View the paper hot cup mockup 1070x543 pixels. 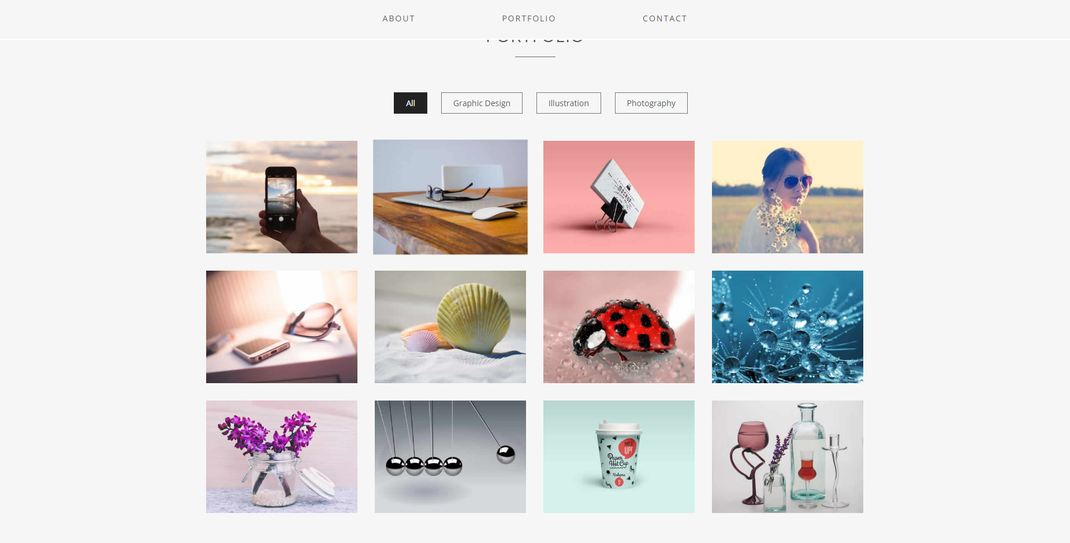[x=619, y=456]
